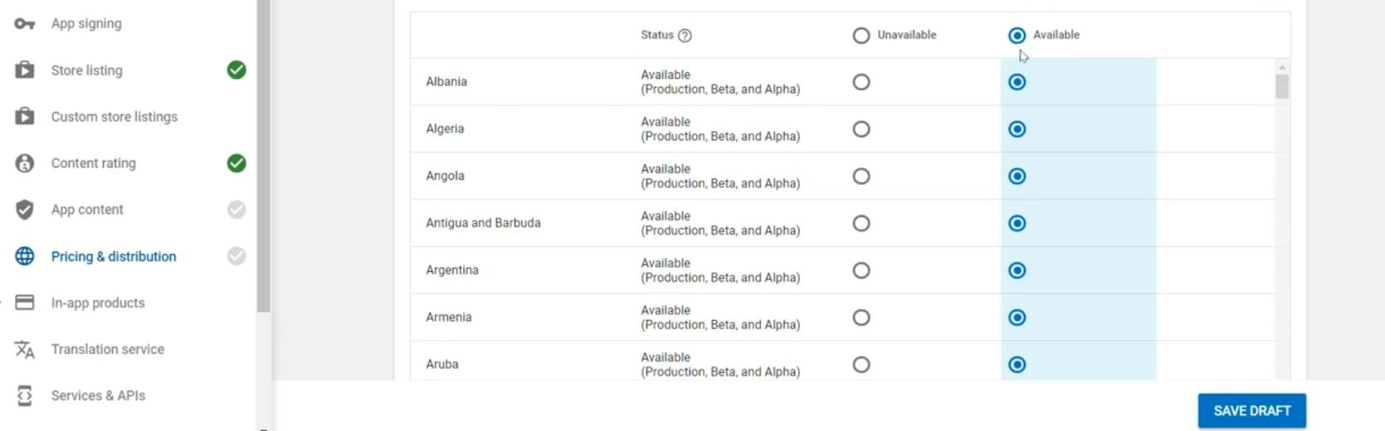Click the Store listing bag icon

coord(25,70)
